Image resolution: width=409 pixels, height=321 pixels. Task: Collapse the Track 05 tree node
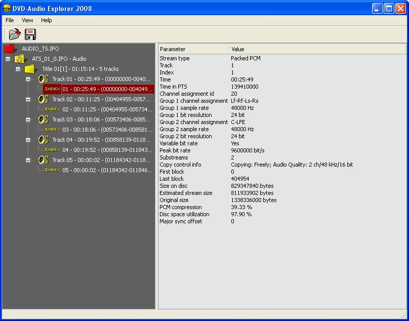pyautogui.click(x=28, y=160)
